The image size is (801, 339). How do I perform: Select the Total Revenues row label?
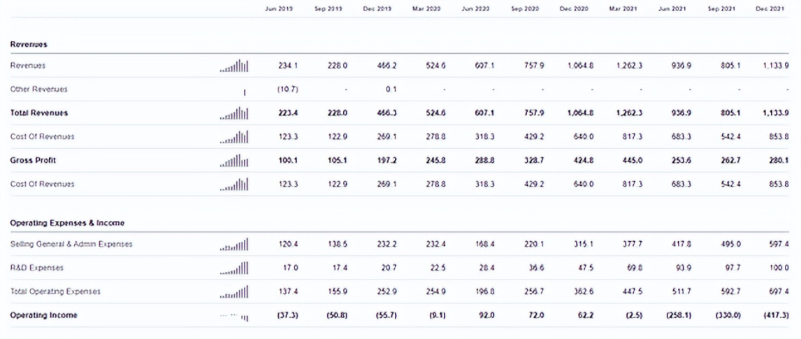pos(39,113)
